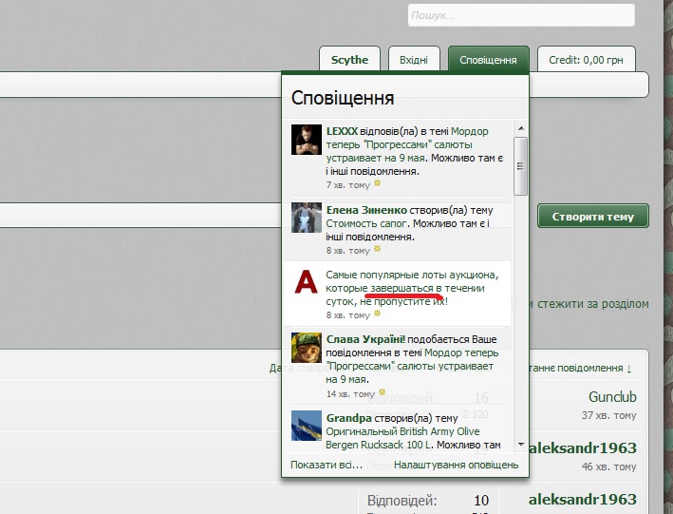Open Елена Зиненко username link
673x514 pixels.
click(366, 210)
